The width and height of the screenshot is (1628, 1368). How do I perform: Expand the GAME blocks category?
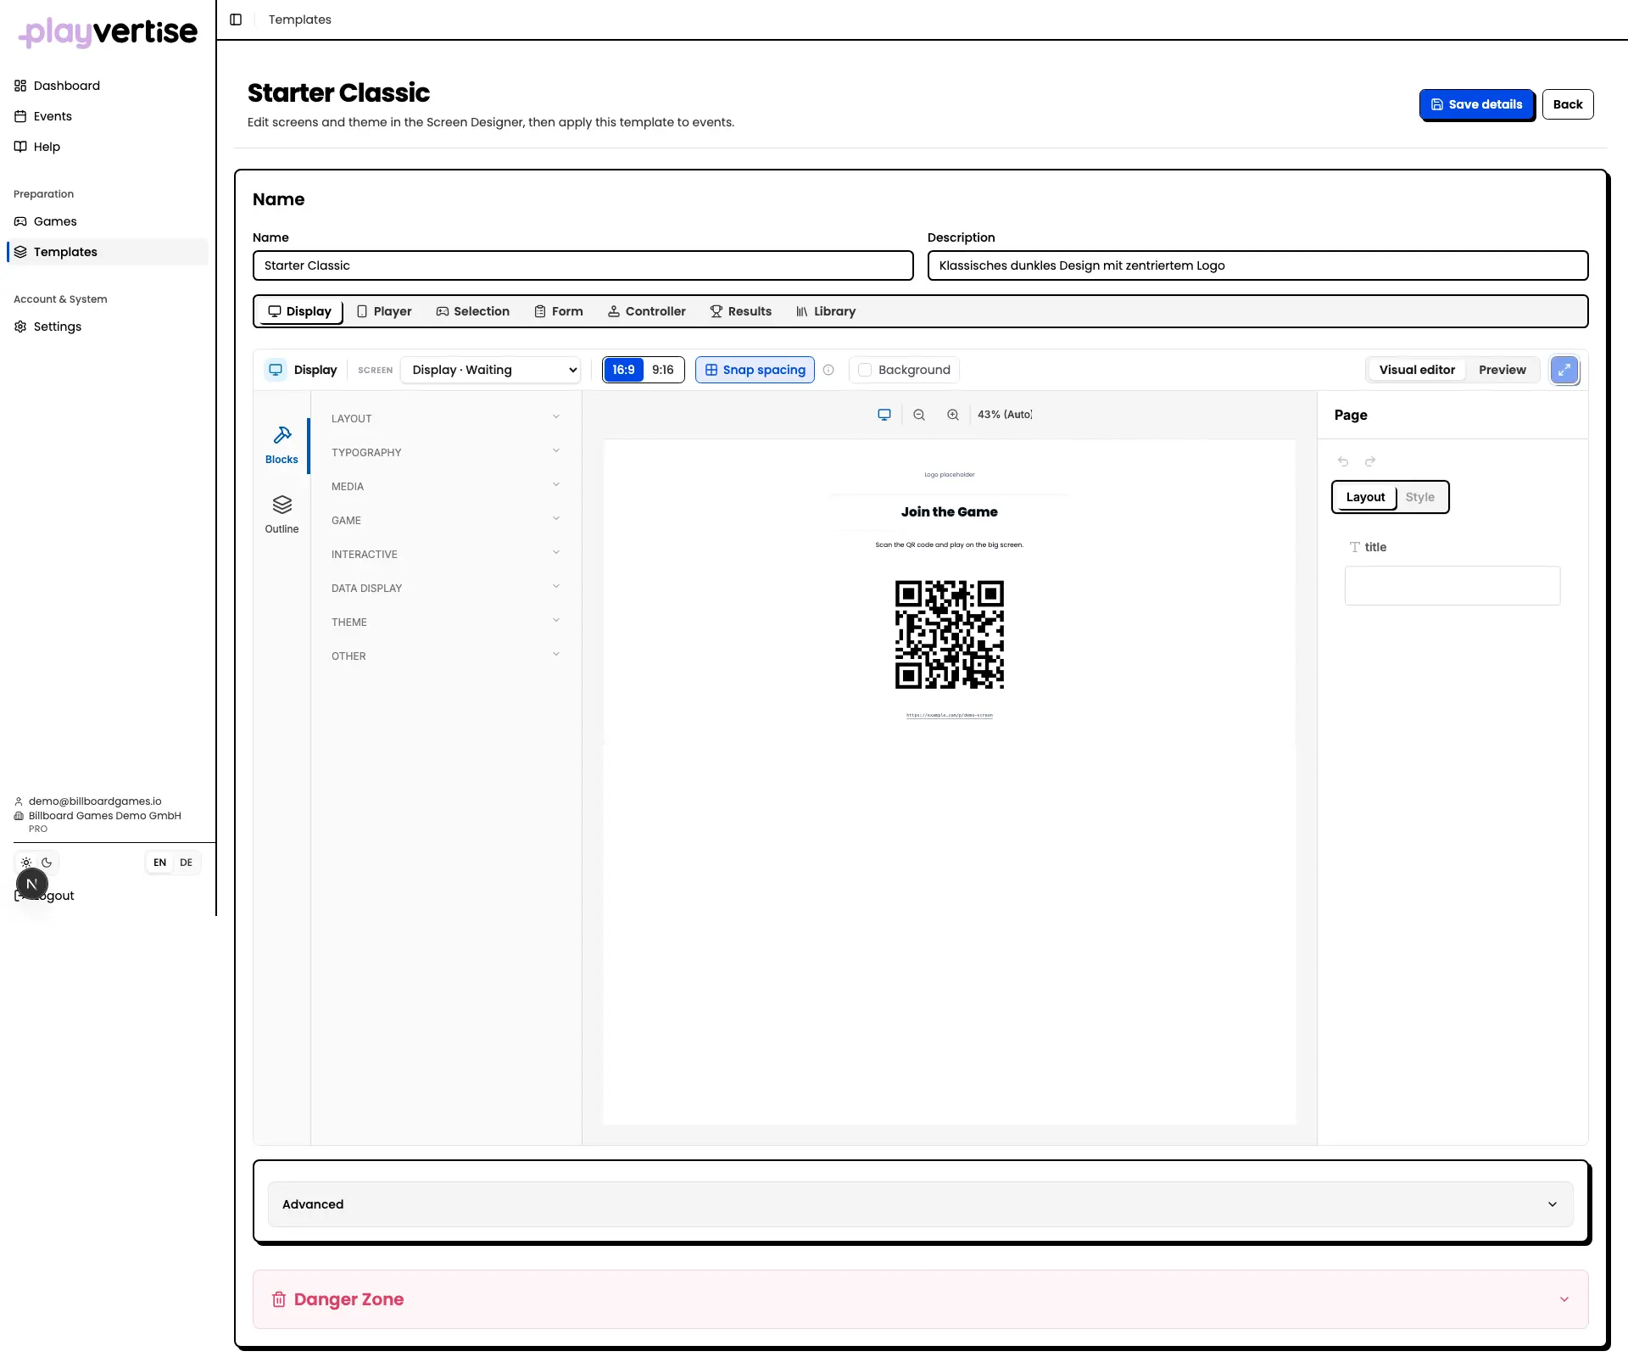445,520
